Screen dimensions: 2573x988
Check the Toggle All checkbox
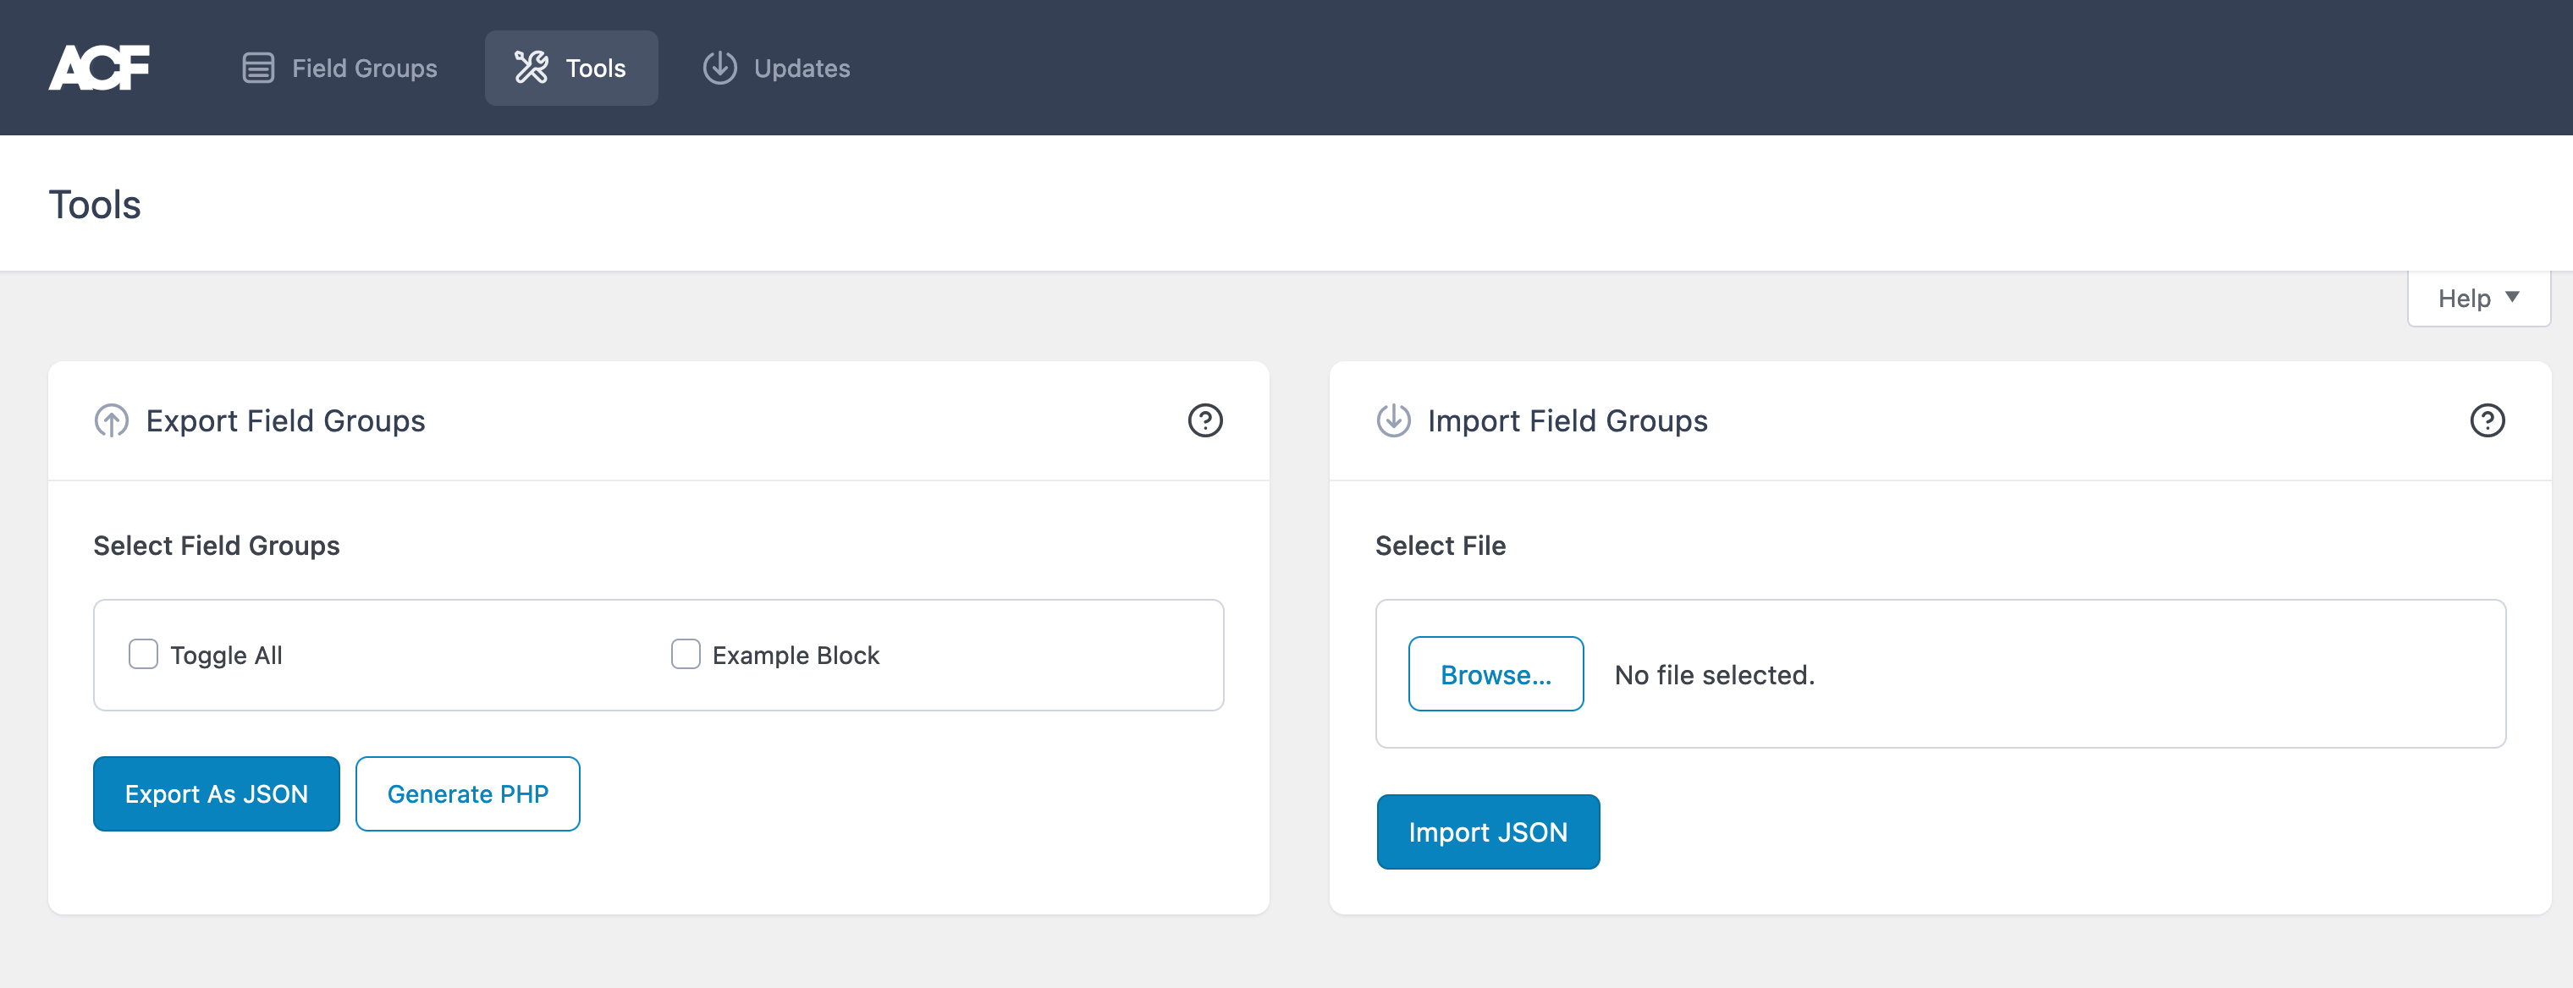tap(143, 655)
